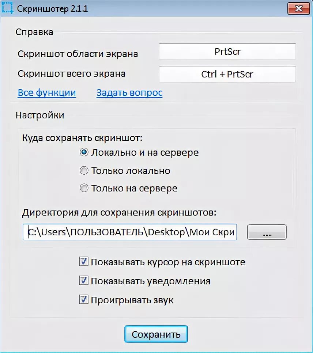Click the screenshot directory path field

(x=130, y=232)
